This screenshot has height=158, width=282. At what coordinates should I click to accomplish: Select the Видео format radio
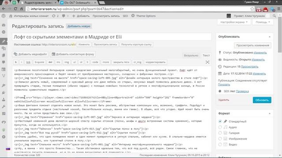(x=220, y=144)
